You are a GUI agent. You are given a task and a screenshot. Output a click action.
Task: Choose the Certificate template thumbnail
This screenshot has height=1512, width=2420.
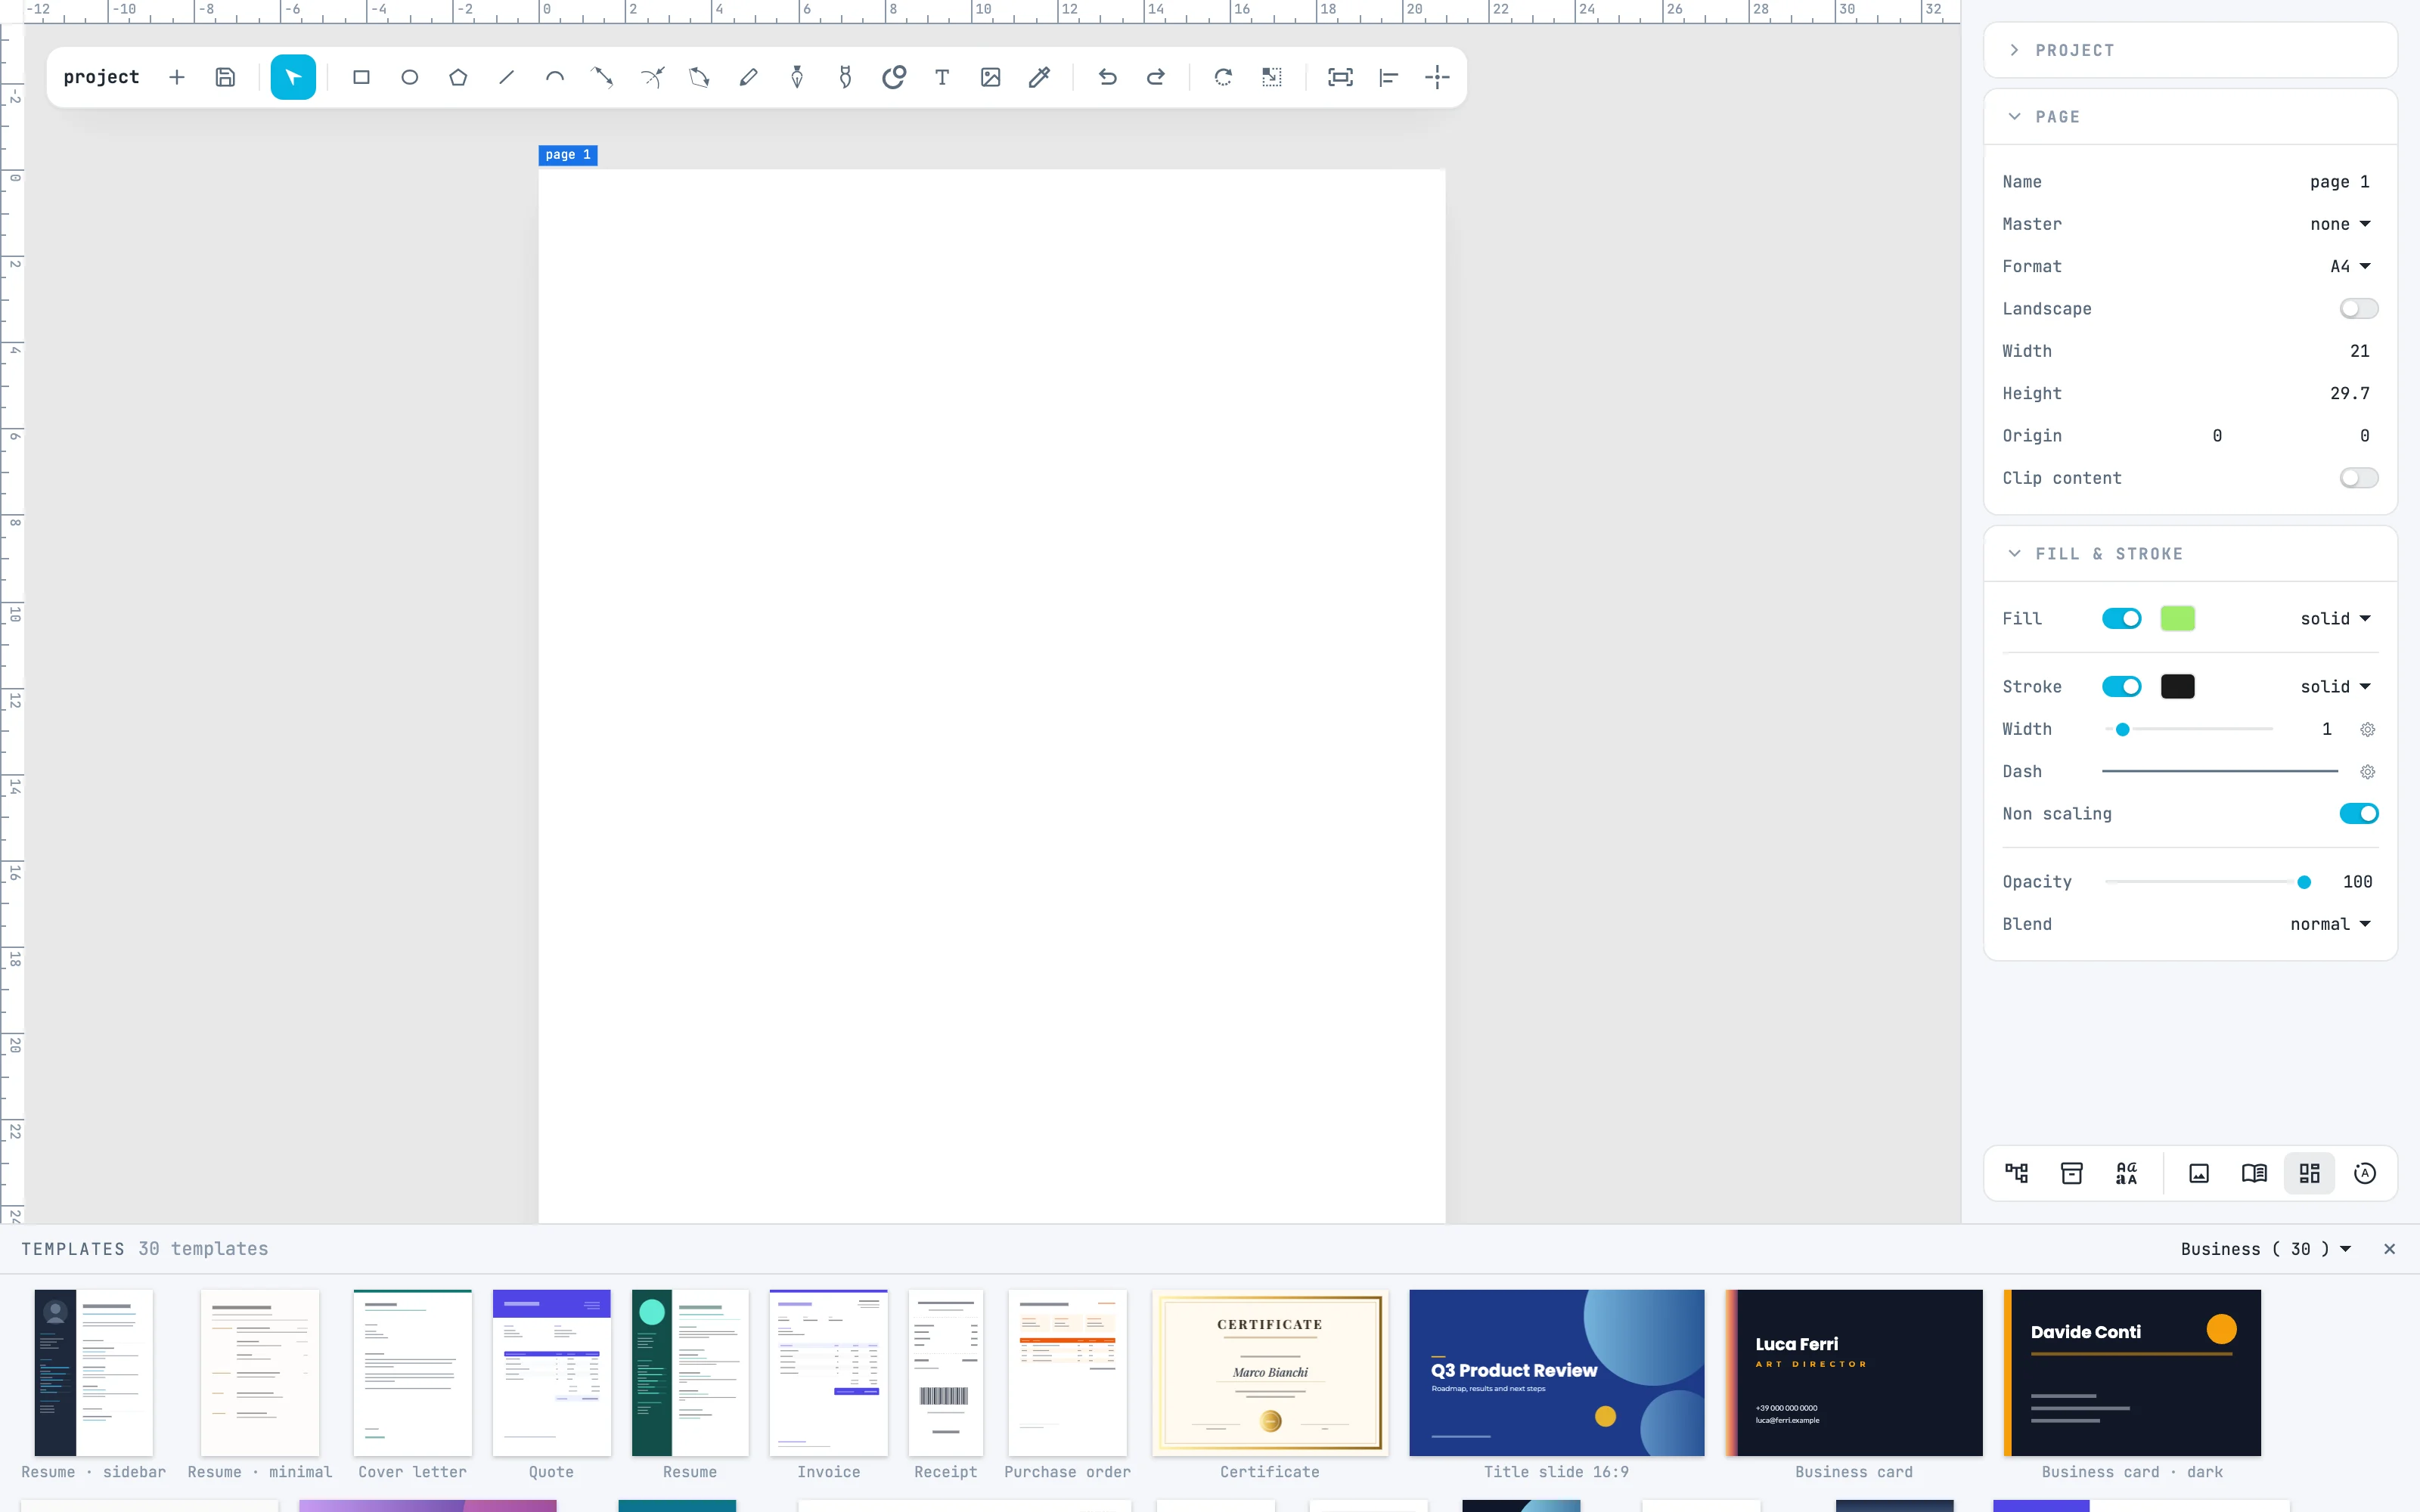pos(1270,1372)
